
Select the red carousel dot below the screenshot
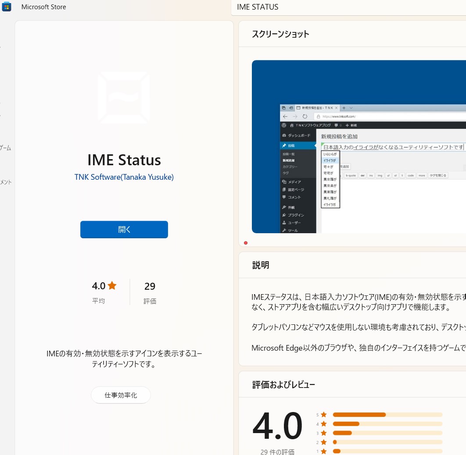click(x=246, y=242)
